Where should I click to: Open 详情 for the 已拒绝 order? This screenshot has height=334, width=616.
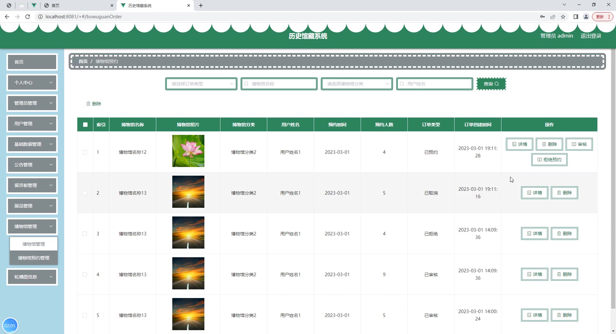tap(535, 233)
